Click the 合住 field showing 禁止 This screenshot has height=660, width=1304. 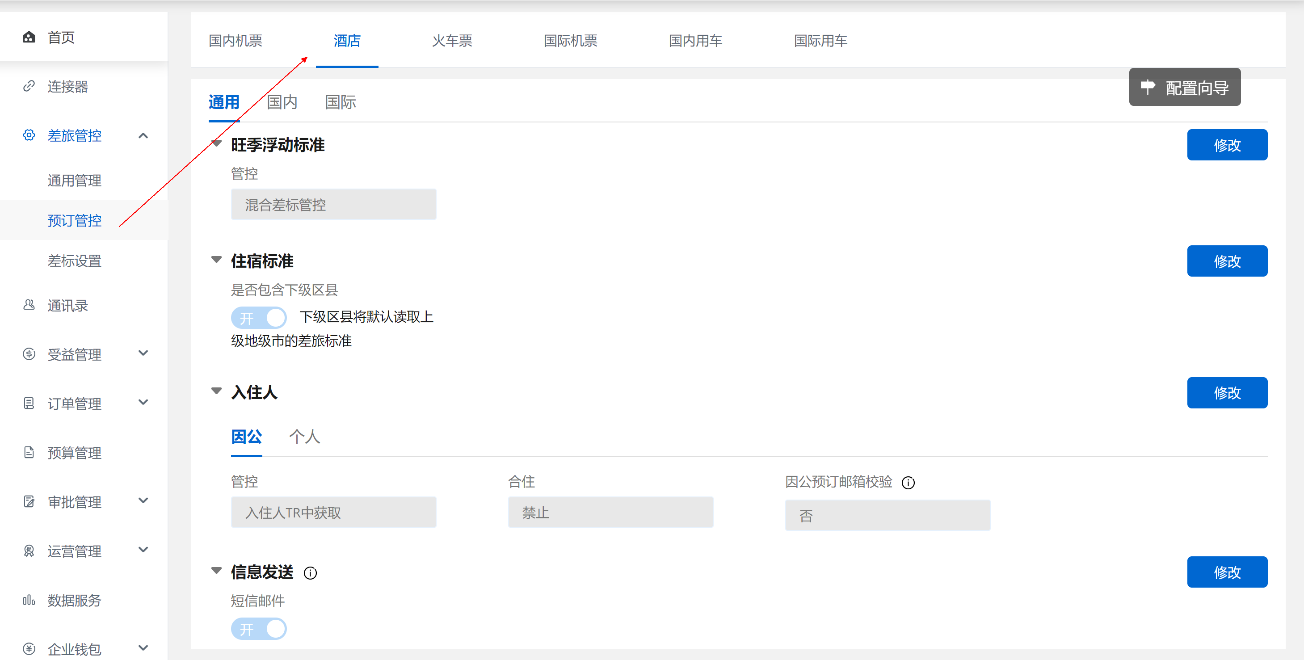[x=610, y=513]
